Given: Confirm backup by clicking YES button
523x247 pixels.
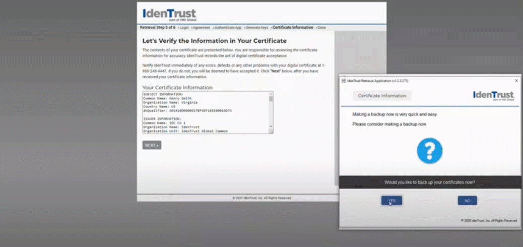Looking at the screenshot, I should [x=392, y=200].
